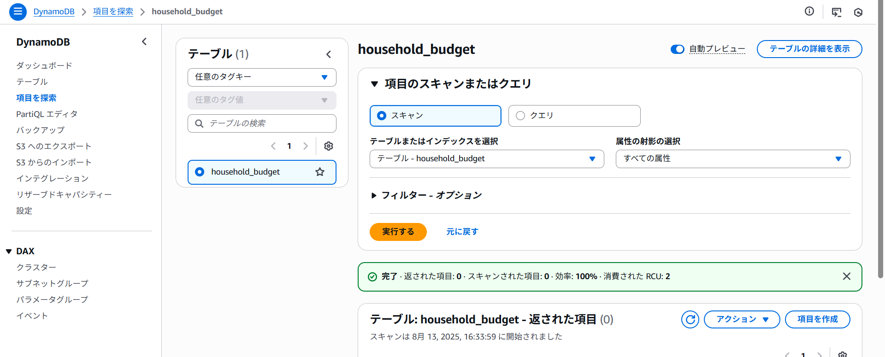This screenshot has width=885, height=357.
Task: Select the スキャン radio option
Action: pos(382,116)
